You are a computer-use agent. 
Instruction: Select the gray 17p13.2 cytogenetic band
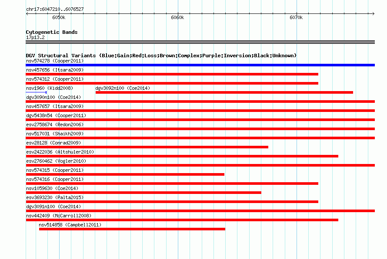[x=200, y=42]
